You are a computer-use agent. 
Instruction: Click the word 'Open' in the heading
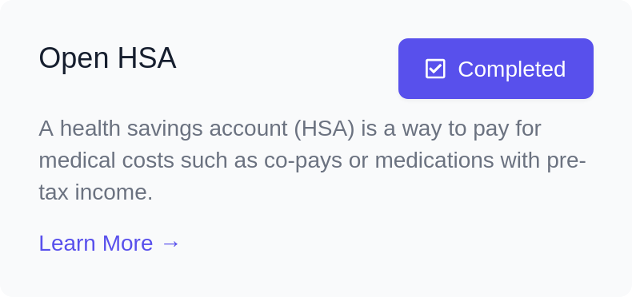(x=74, y=60)
